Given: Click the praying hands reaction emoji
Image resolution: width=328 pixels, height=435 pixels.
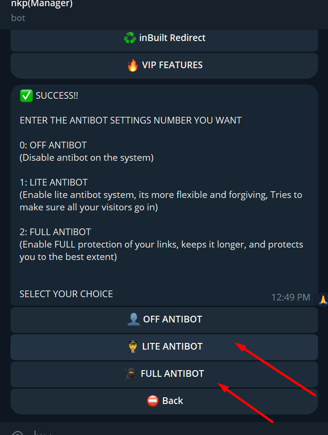Looking at the screenshot, I should (323, 300).
